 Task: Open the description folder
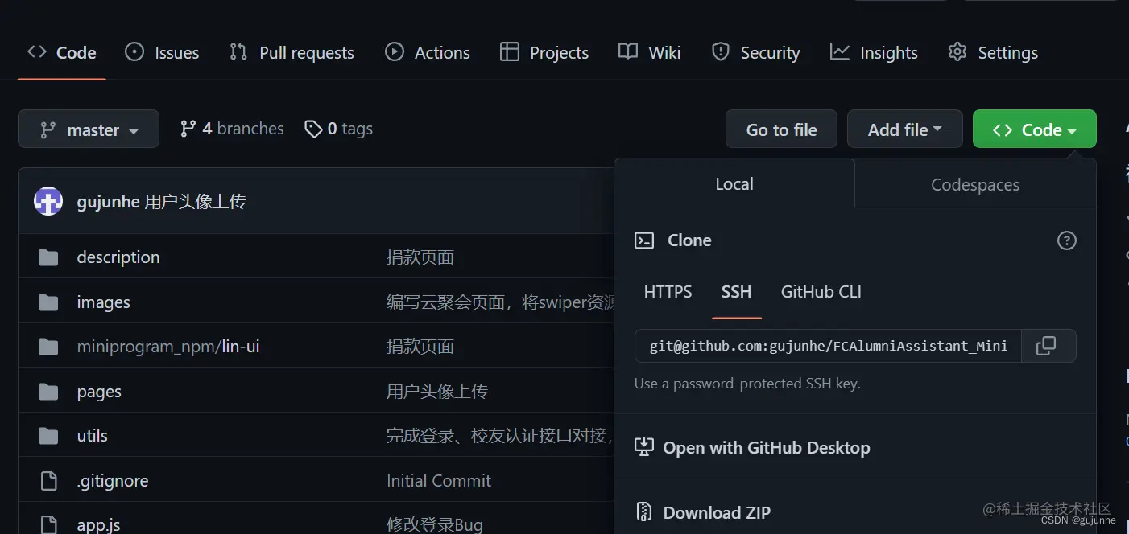click(x=118, y=257)
